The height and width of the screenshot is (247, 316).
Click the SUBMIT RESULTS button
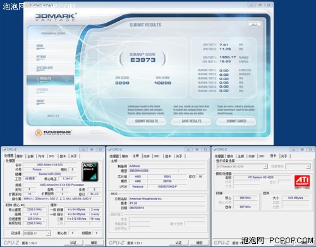147,121
